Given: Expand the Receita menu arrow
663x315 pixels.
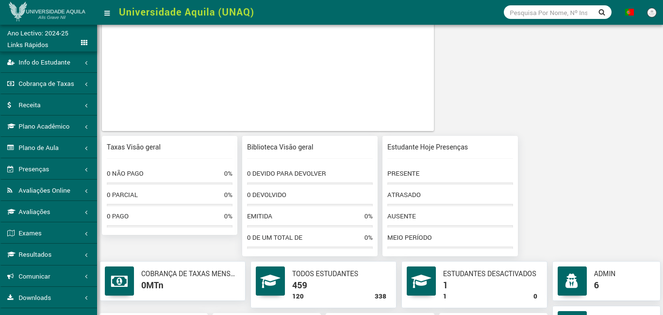Looking at the screenshot, I should (86, 105).
